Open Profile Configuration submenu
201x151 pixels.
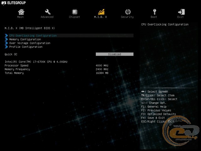click(26, 47)
